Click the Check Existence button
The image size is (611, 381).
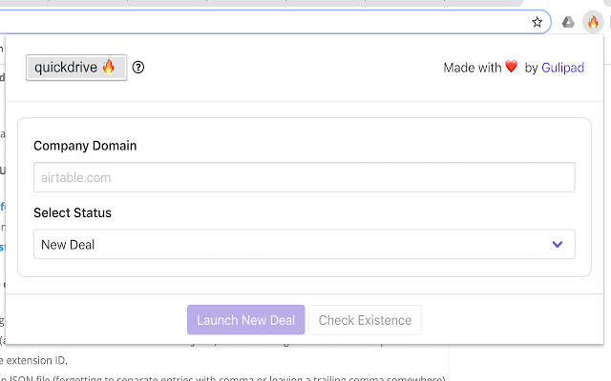coord(365,320)
